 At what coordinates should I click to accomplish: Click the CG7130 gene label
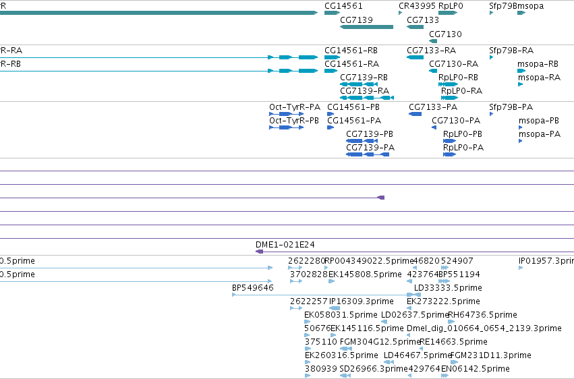(x=445, y=34)
